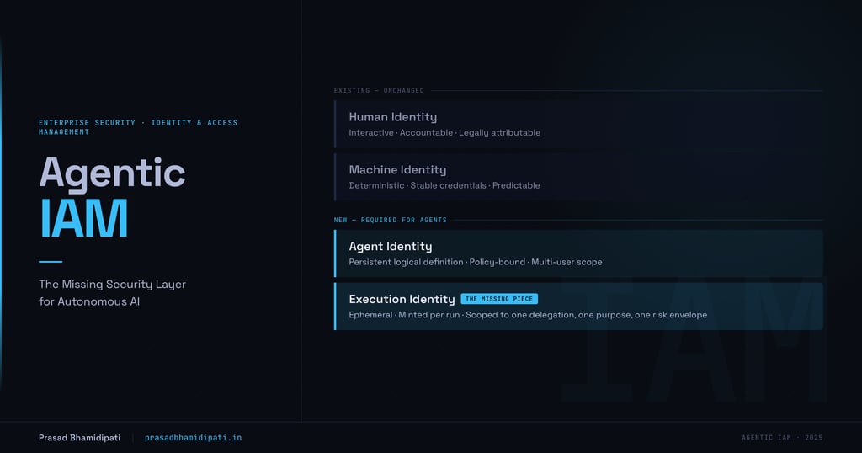Click the Persistent logical definition description

pos(476,262)
